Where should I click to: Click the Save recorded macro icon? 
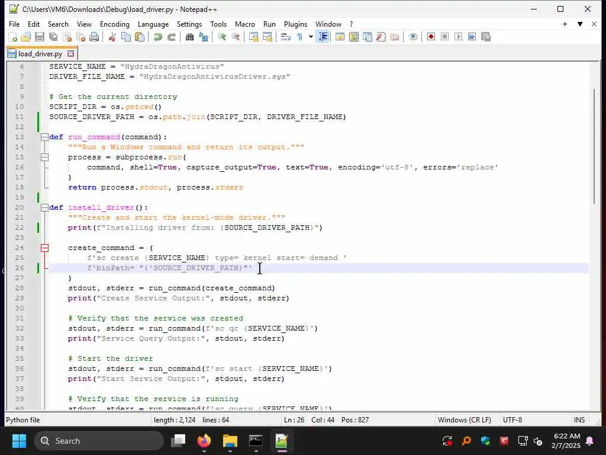coord(486,37)
